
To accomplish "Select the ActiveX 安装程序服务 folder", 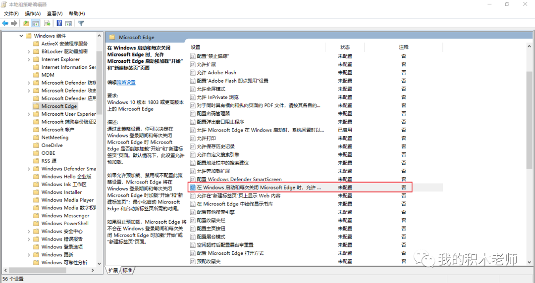I will [64, 44].
